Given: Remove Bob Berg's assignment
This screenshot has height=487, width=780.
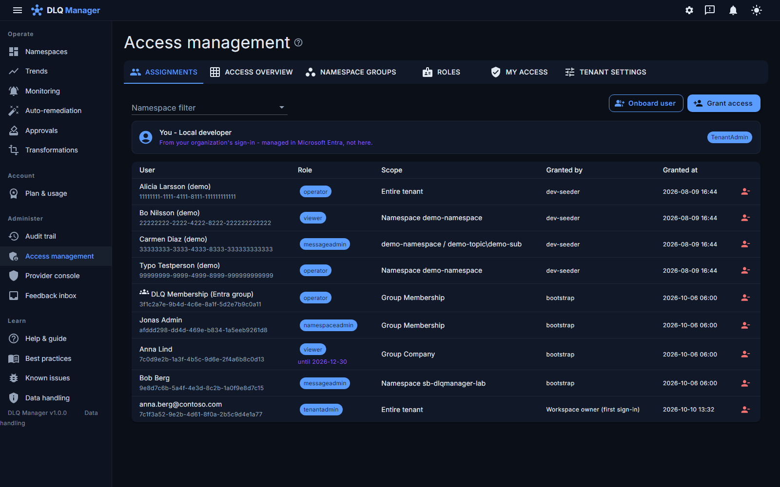Looking at the screenshot, I should (x=745, y=383).
